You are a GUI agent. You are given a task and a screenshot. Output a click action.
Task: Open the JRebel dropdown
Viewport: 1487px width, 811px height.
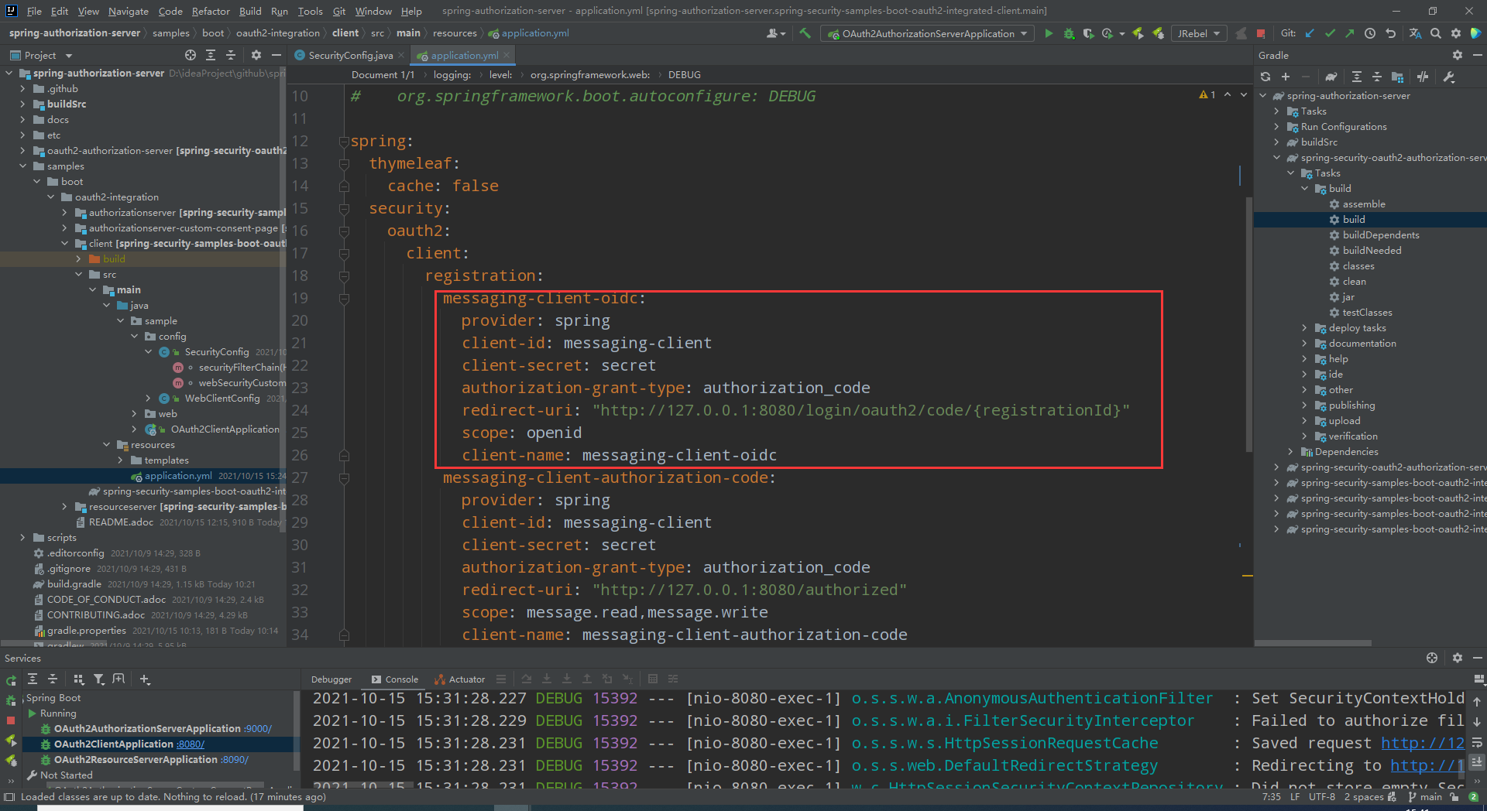(1199, 33)
